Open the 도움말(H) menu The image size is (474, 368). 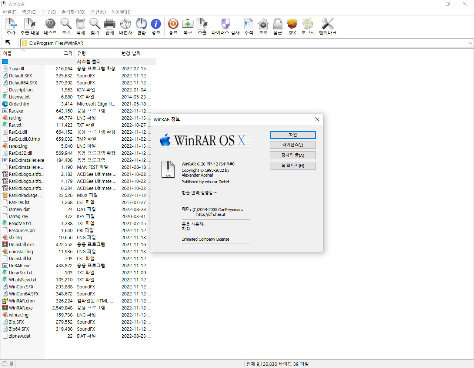(121, 12)
